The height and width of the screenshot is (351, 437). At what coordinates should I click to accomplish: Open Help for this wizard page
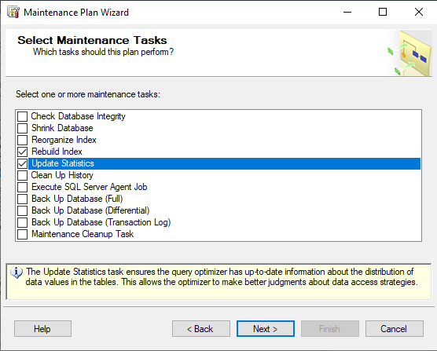pos(42,329)
